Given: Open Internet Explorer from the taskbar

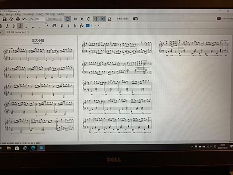Looking at the screenshot, I should [25, 148].
